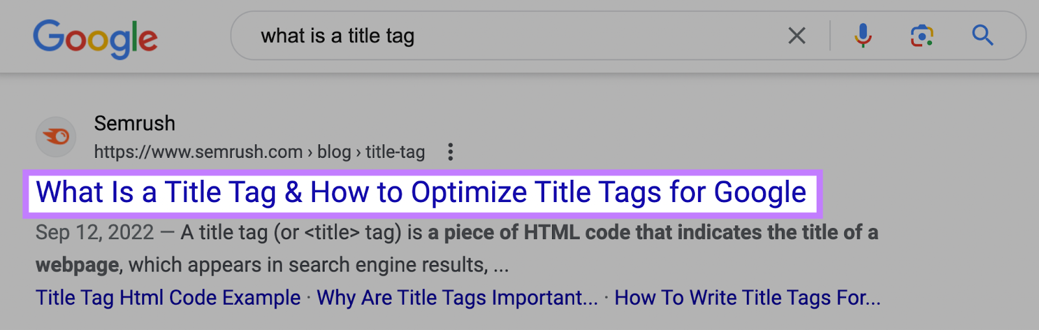Image resolution: width=1039 pixels, height=330 pixels.
Task: Click the https://www.semrush.com URL text
Action: (x=198, y=152)
